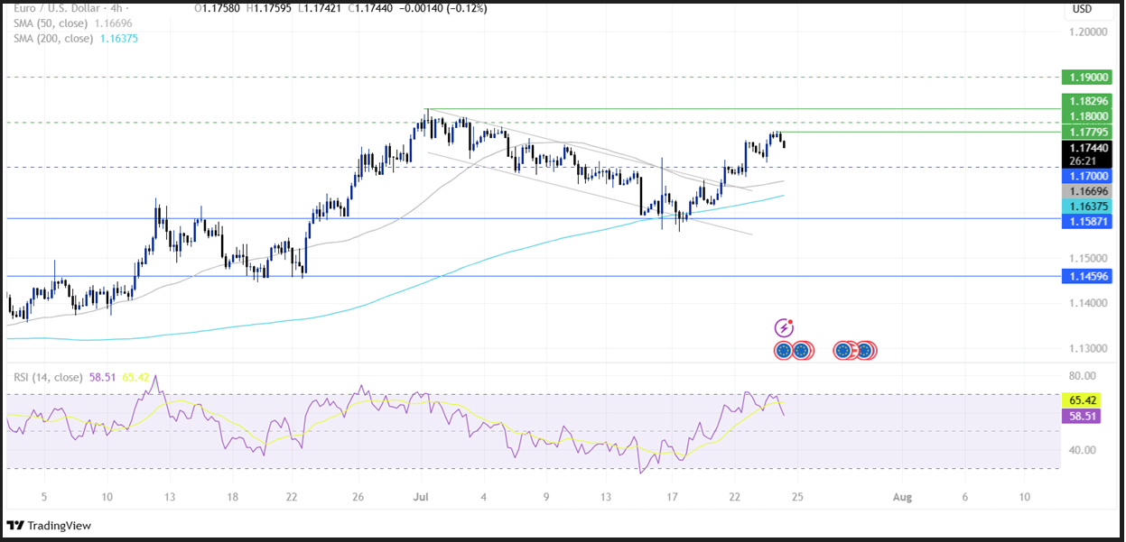This screenshot has height=542, width=1126.
Task: Open the EU flag event marker right of the first one
Action: click(801, 350)
